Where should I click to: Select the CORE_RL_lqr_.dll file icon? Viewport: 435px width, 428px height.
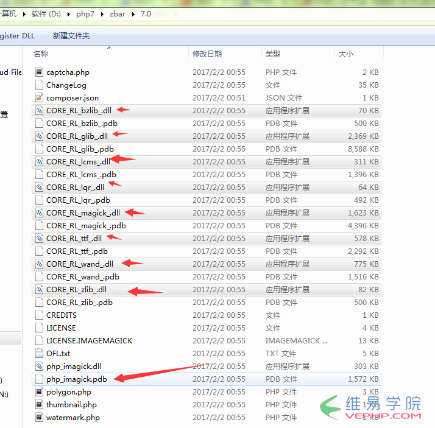(40, 188)
